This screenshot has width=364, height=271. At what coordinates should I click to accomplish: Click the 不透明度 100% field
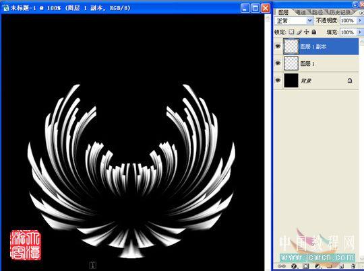pos(348,21)
